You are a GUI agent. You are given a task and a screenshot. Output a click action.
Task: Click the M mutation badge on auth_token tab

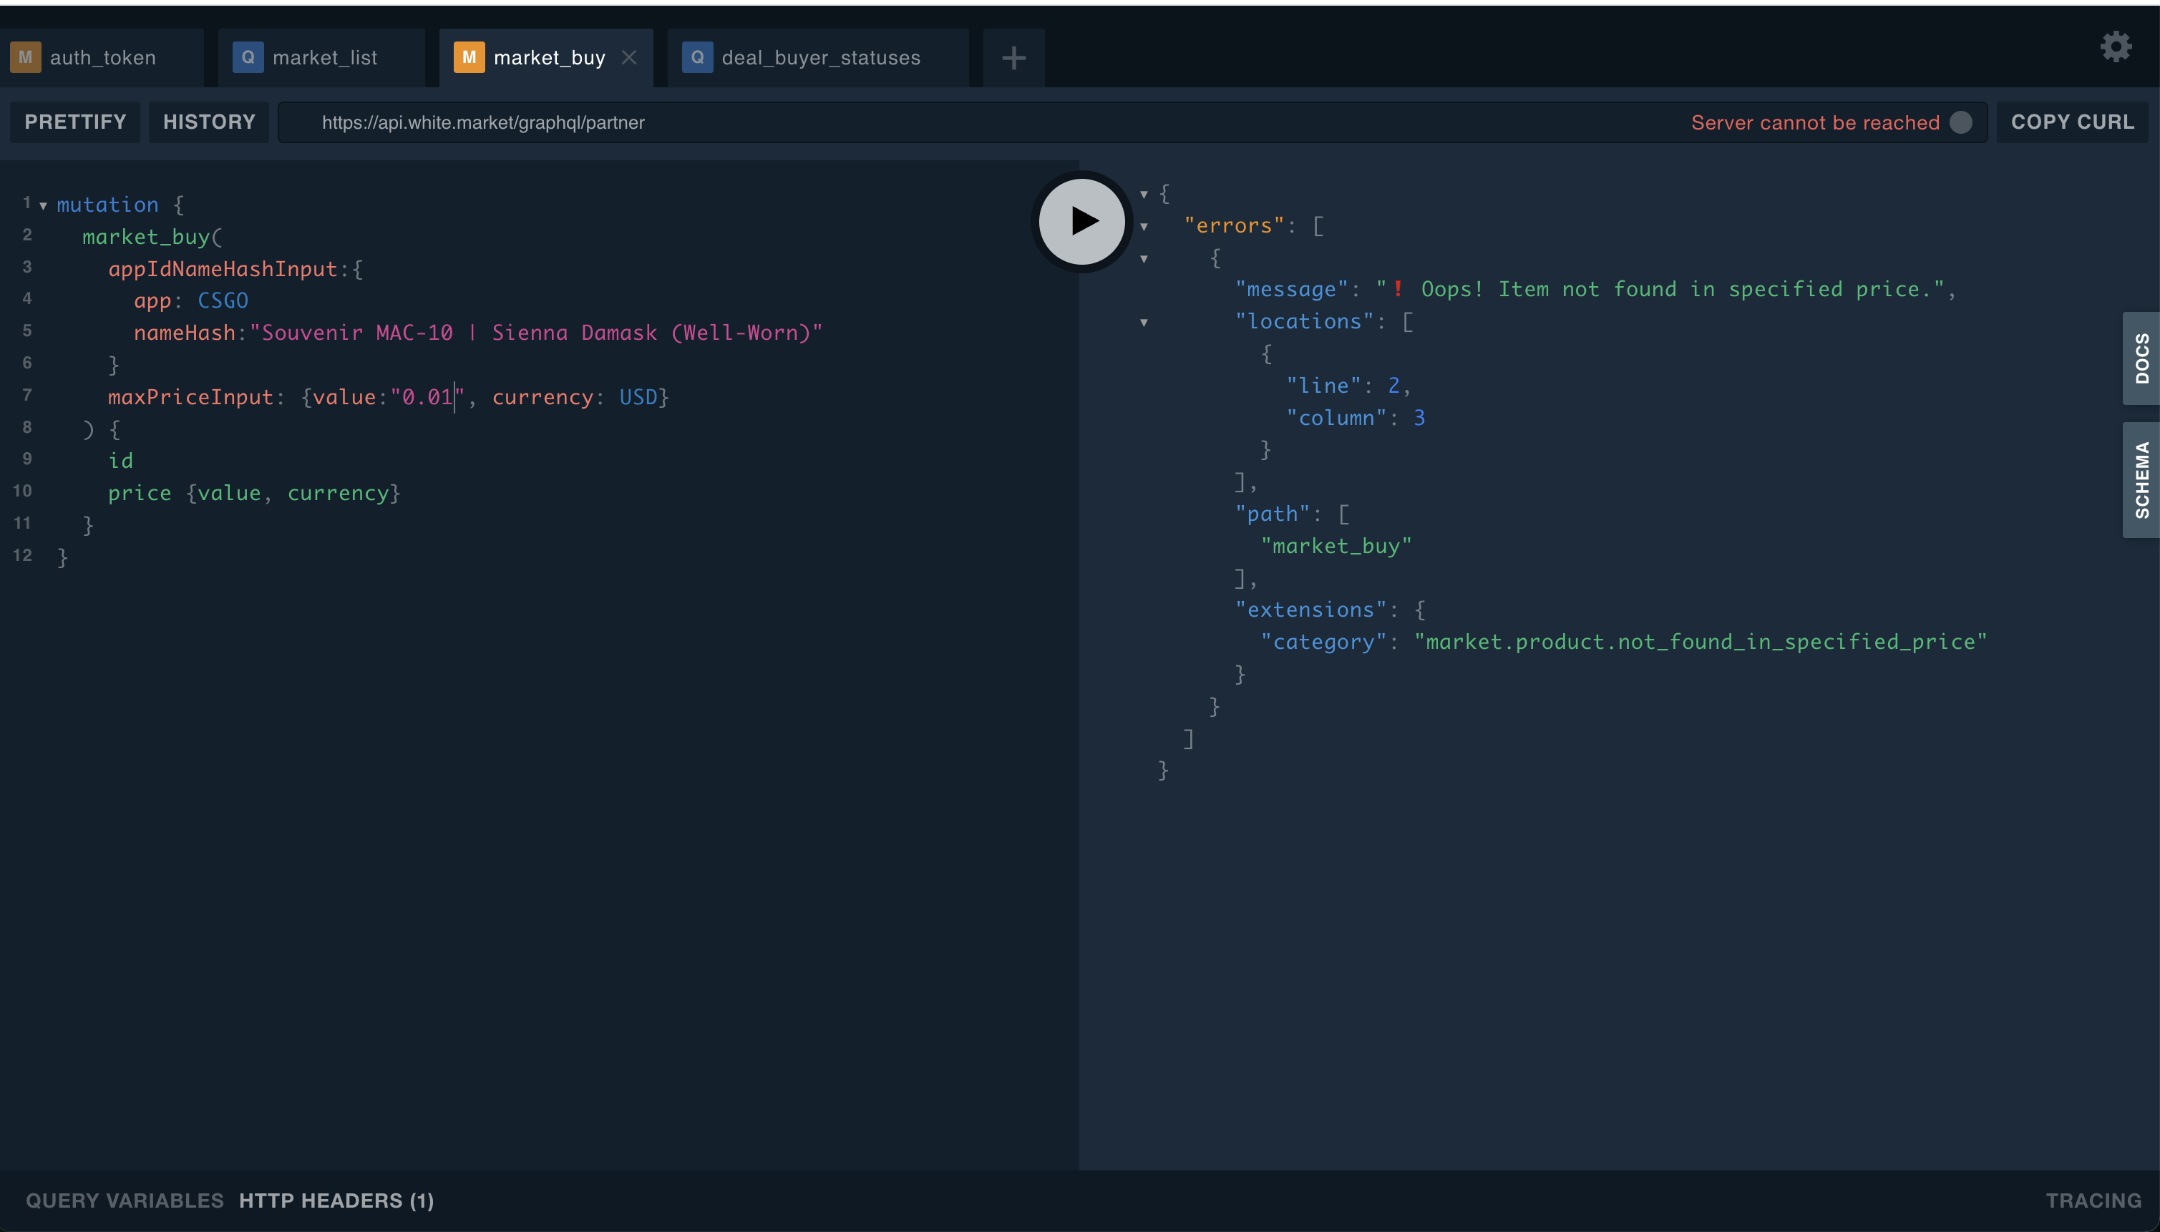click(25, 57)
